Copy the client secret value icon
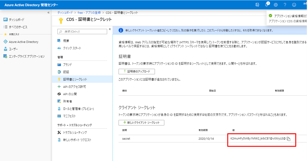Viewport: 307px width, 161px height. [289, 139]
